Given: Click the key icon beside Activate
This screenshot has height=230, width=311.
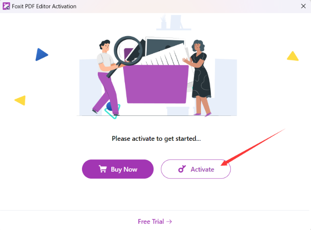Looking at the screenshot, I should pyautogui.click(x=182, y=169).
